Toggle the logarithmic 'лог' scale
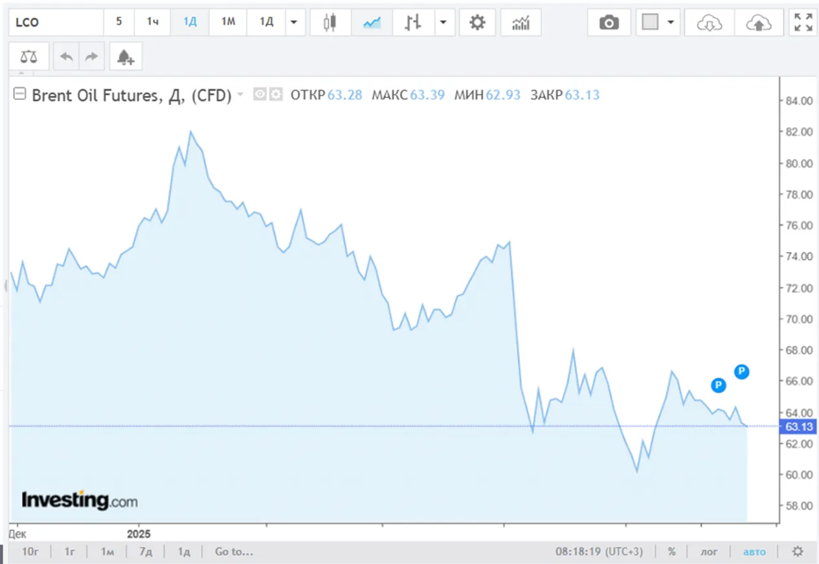Image resolution: width=819 pixels, height=564 pixels. coord(710,552)
